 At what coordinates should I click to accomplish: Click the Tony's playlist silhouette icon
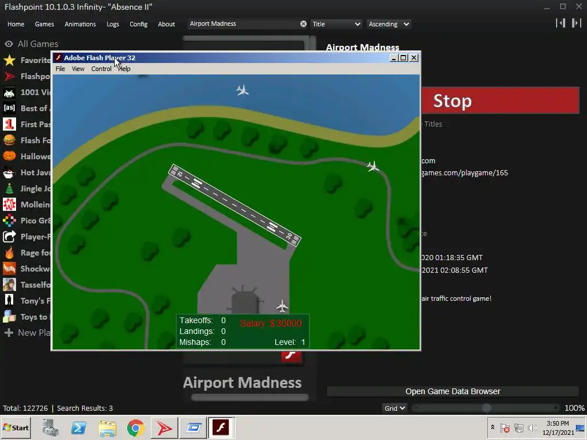coord(9,301)
